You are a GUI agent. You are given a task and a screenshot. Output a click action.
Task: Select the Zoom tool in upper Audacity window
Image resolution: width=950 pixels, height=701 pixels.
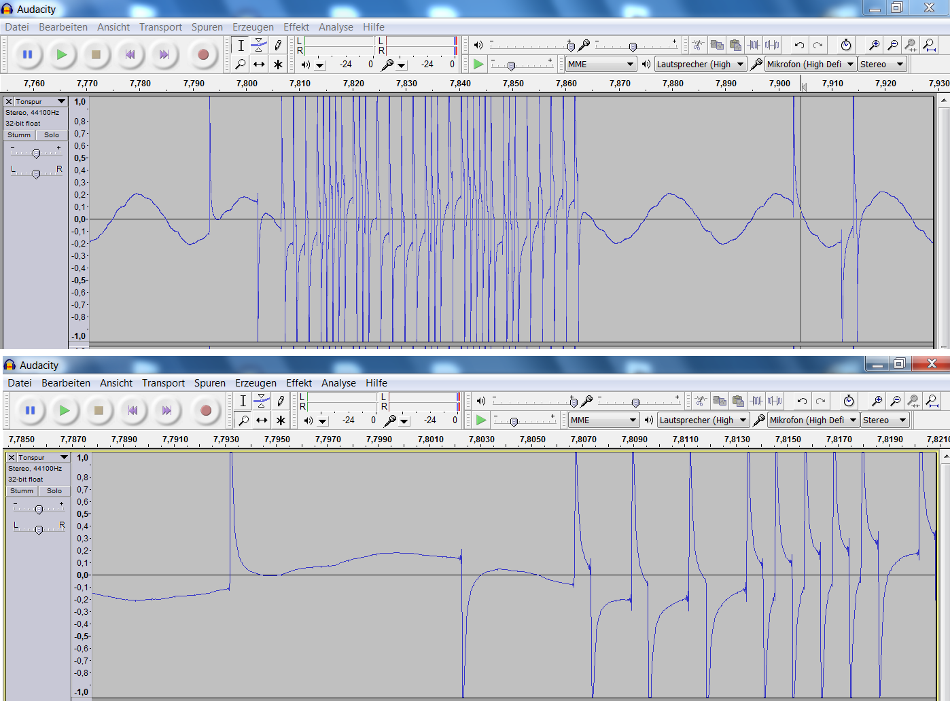(x=241, y=65)
